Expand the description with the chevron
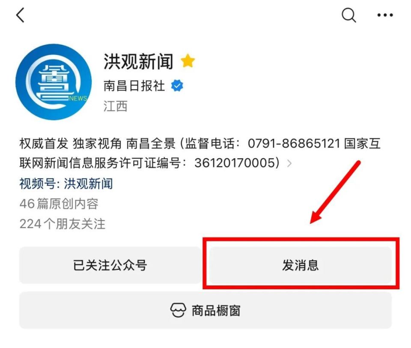Screen dimensions: 411x348 pyautogui.click(x=289, y=163)
